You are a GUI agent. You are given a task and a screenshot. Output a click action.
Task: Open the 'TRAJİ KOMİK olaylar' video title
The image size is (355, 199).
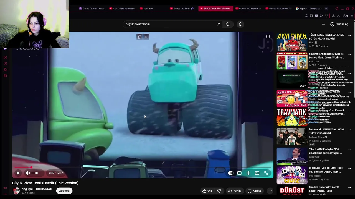pos(325,151)
